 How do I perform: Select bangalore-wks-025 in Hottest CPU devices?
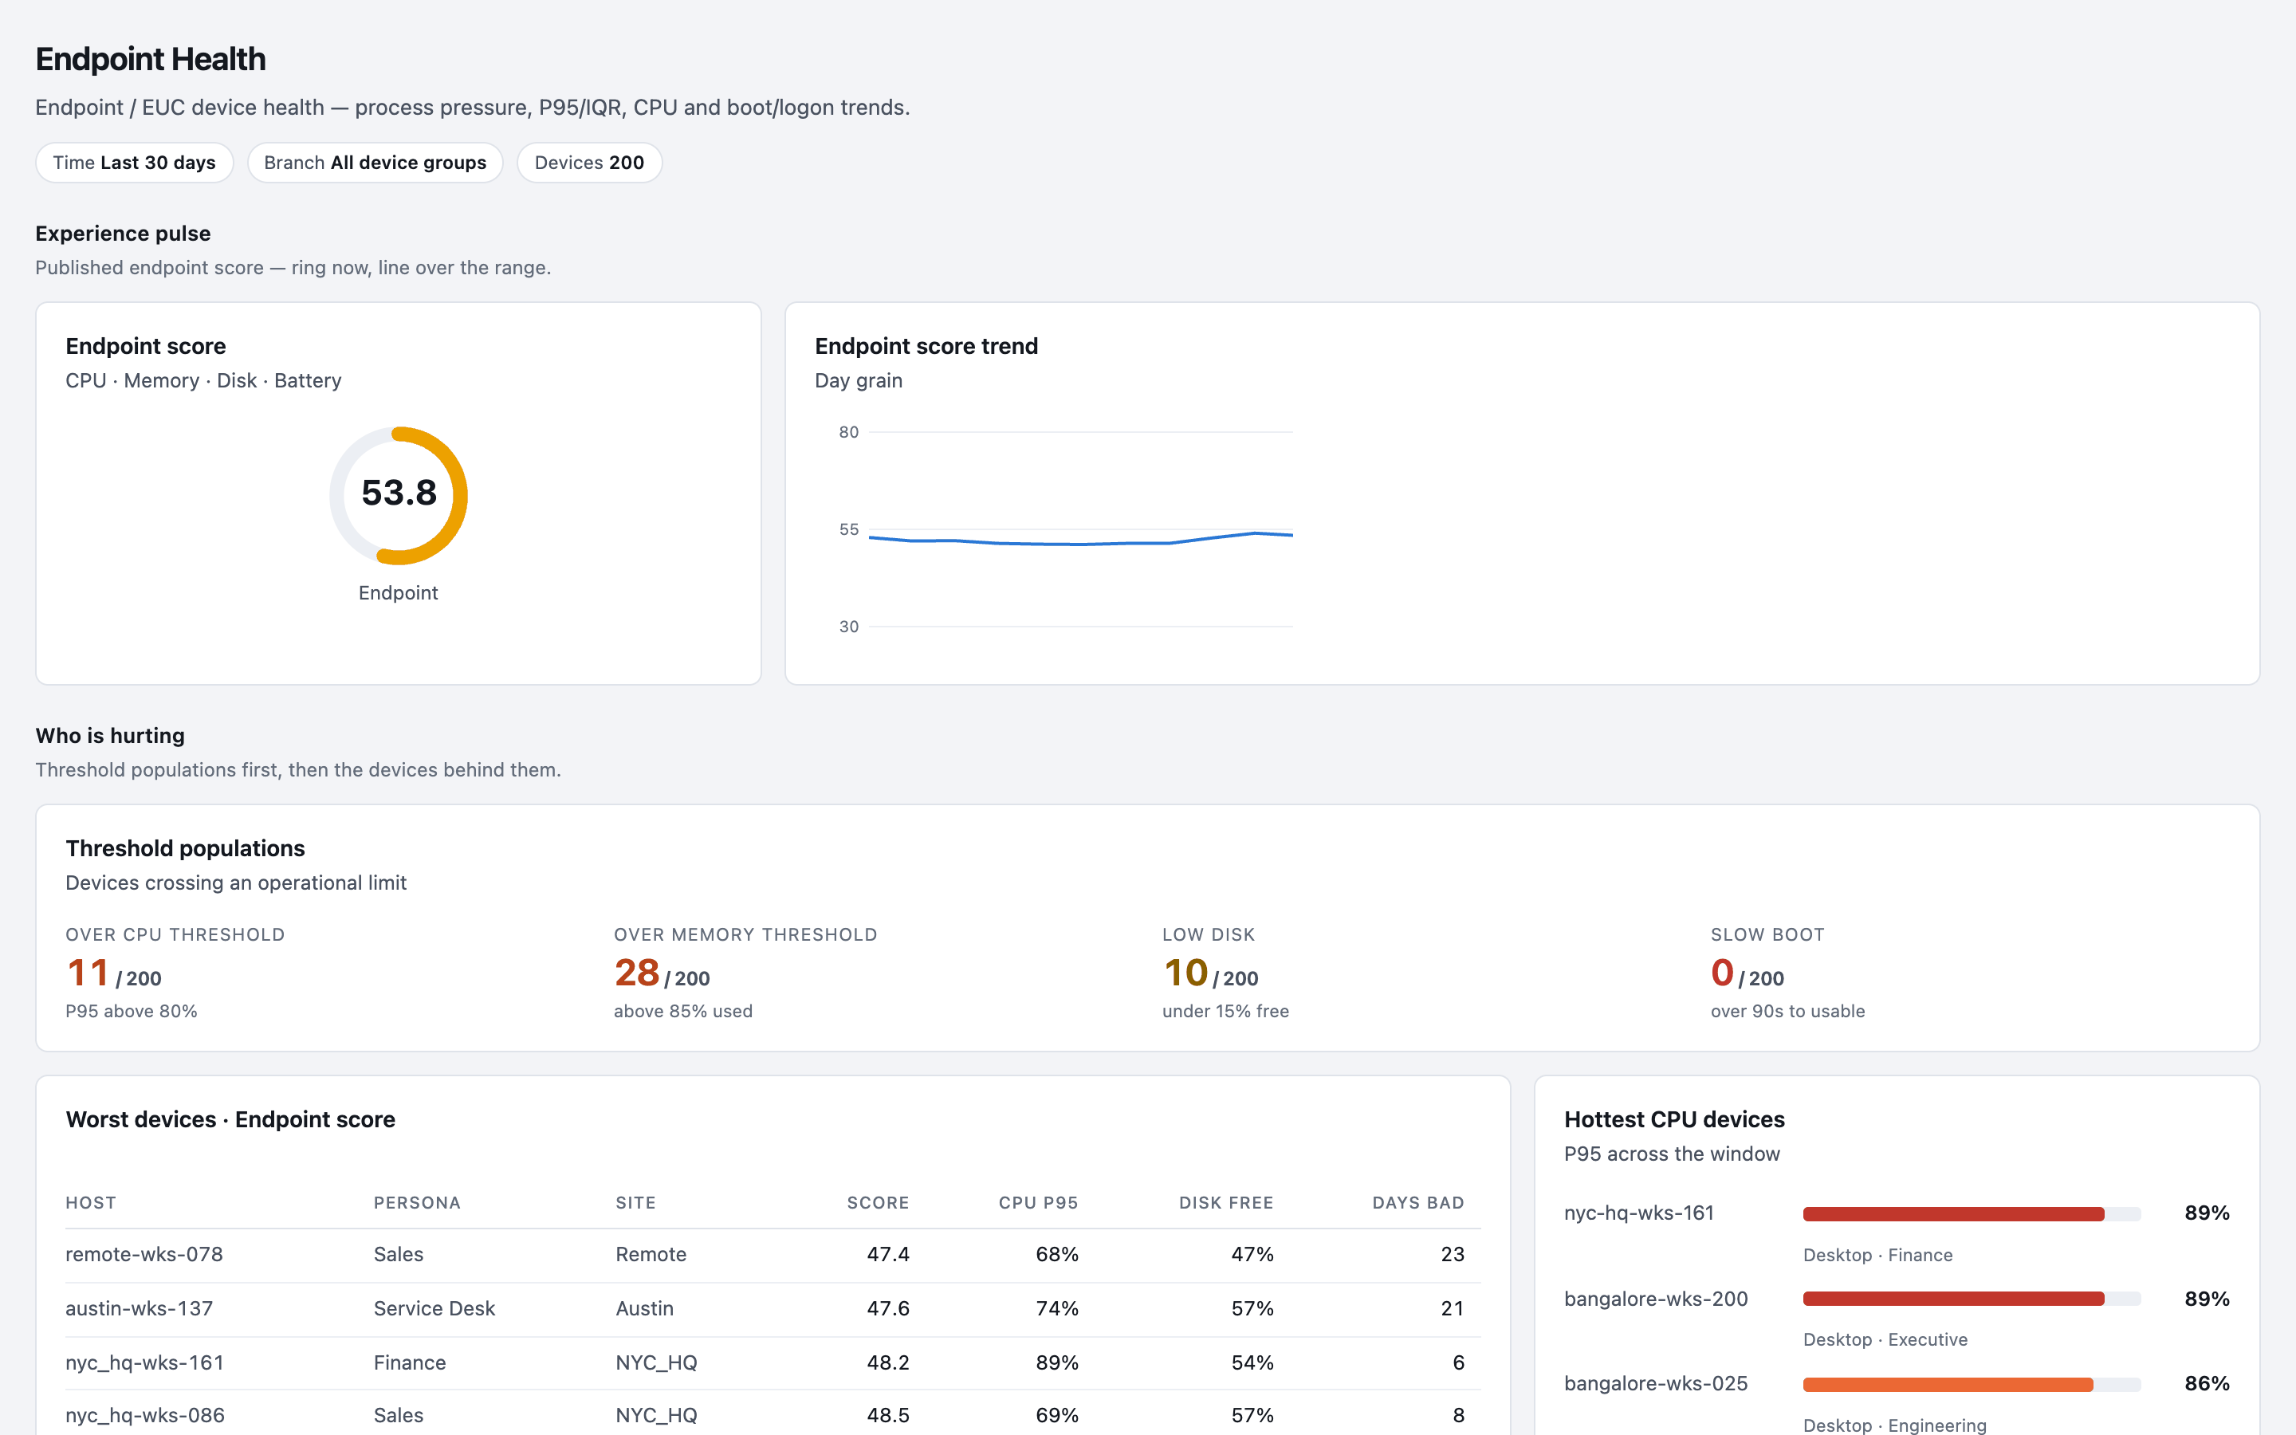tap(1656, 1384)
